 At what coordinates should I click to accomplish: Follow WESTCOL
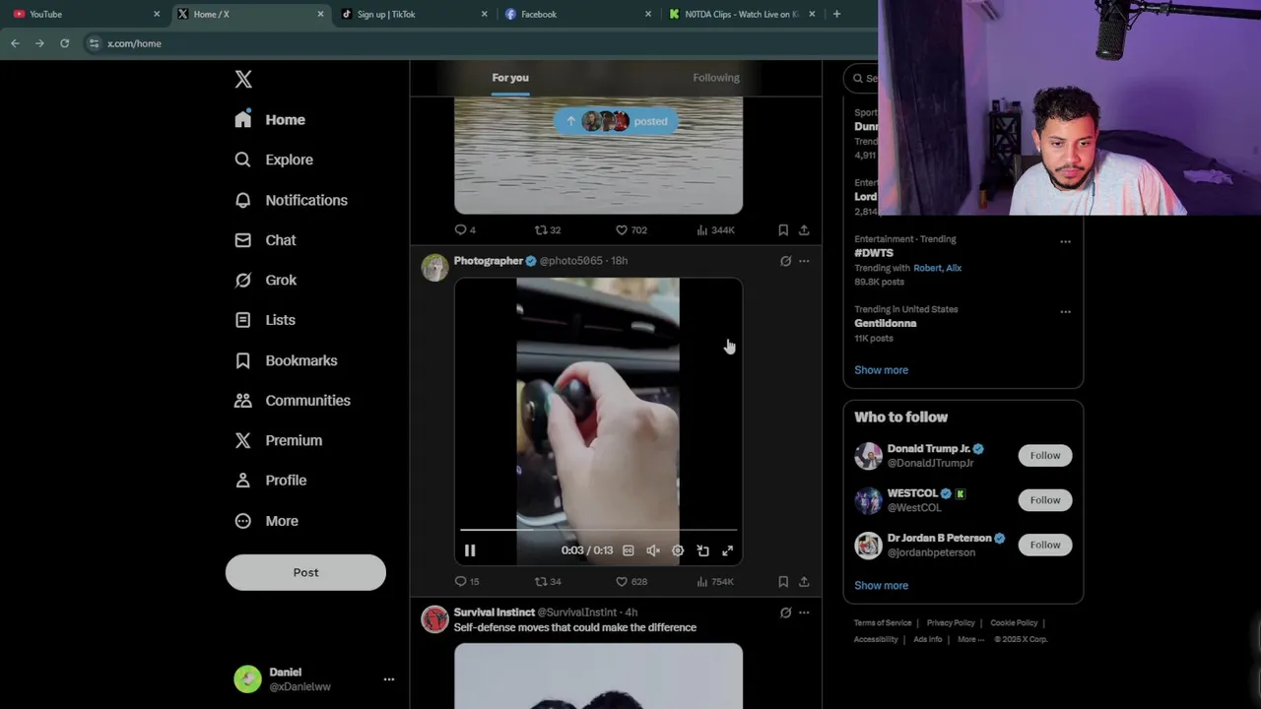(x=1045, y=500)
